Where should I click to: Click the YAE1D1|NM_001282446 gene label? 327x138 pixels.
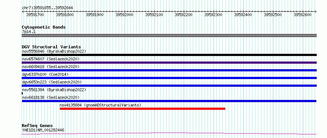43,130
